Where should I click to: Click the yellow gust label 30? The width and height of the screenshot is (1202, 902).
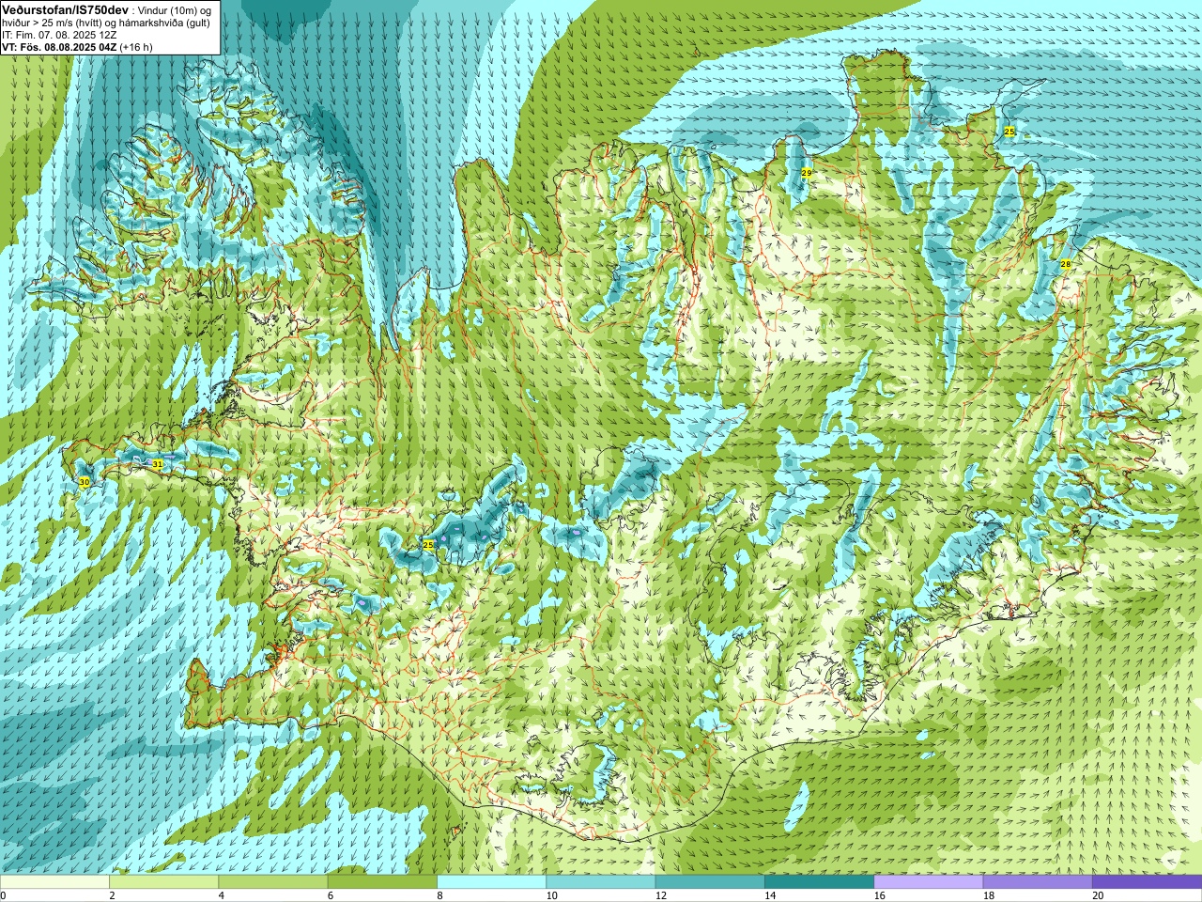point(84,482)
